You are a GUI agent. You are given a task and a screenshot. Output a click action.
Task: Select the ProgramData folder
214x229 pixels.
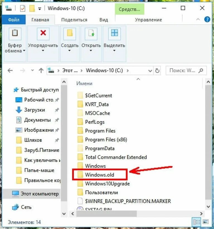[96, 148]
